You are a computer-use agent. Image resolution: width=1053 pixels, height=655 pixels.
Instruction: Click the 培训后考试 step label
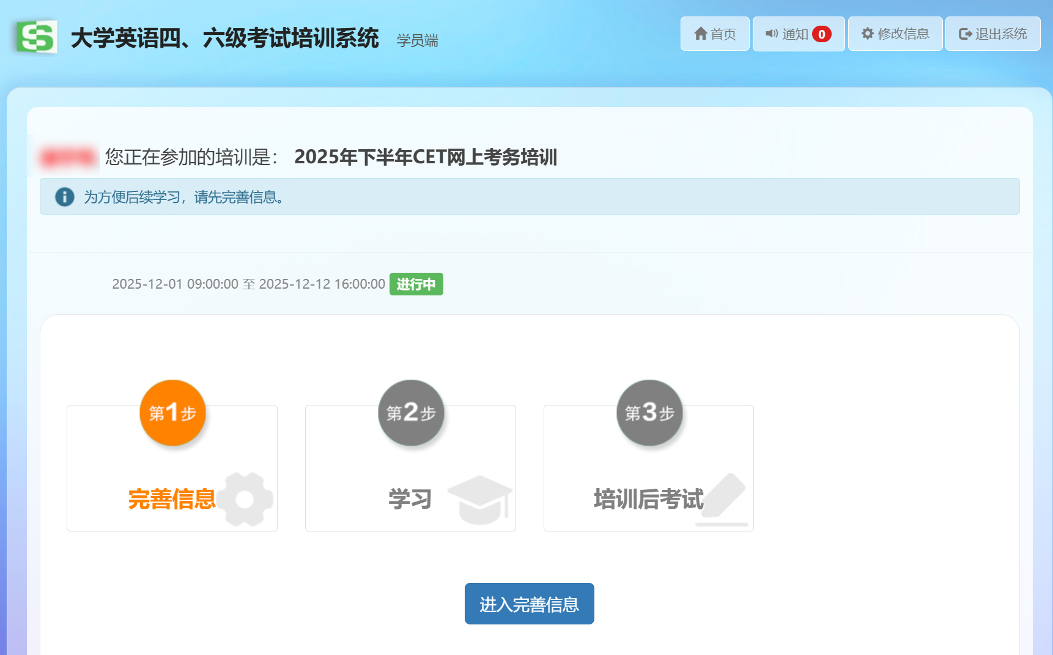tap(648, 499)
